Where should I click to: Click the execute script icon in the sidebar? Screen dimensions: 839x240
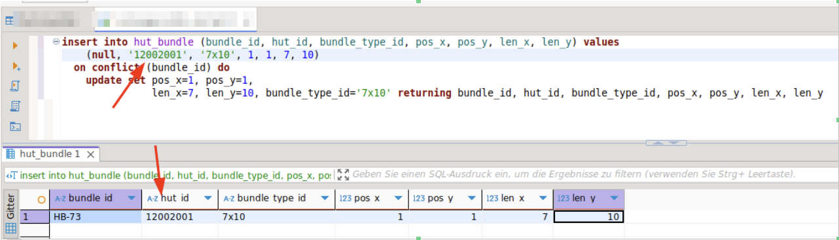pyautogui.click(x=16, y=86)
